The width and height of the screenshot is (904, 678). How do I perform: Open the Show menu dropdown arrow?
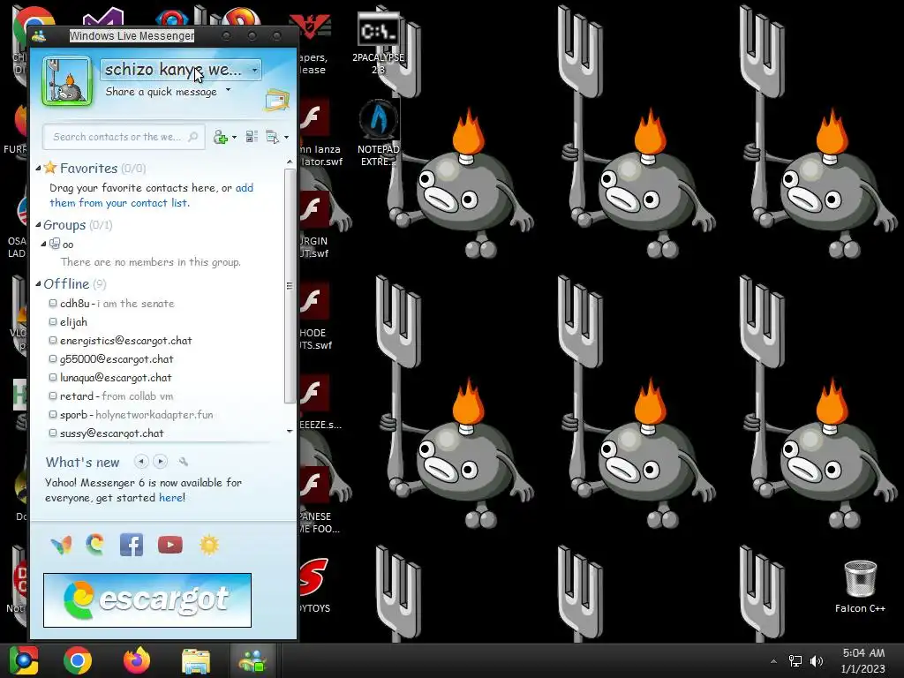click(x=287, y=137)
